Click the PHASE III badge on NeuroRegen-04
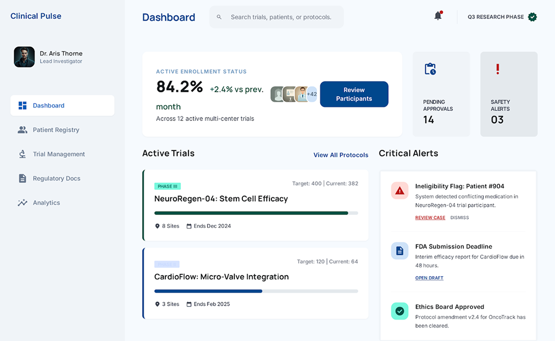555x341 pixels. [x=168, y=186]
